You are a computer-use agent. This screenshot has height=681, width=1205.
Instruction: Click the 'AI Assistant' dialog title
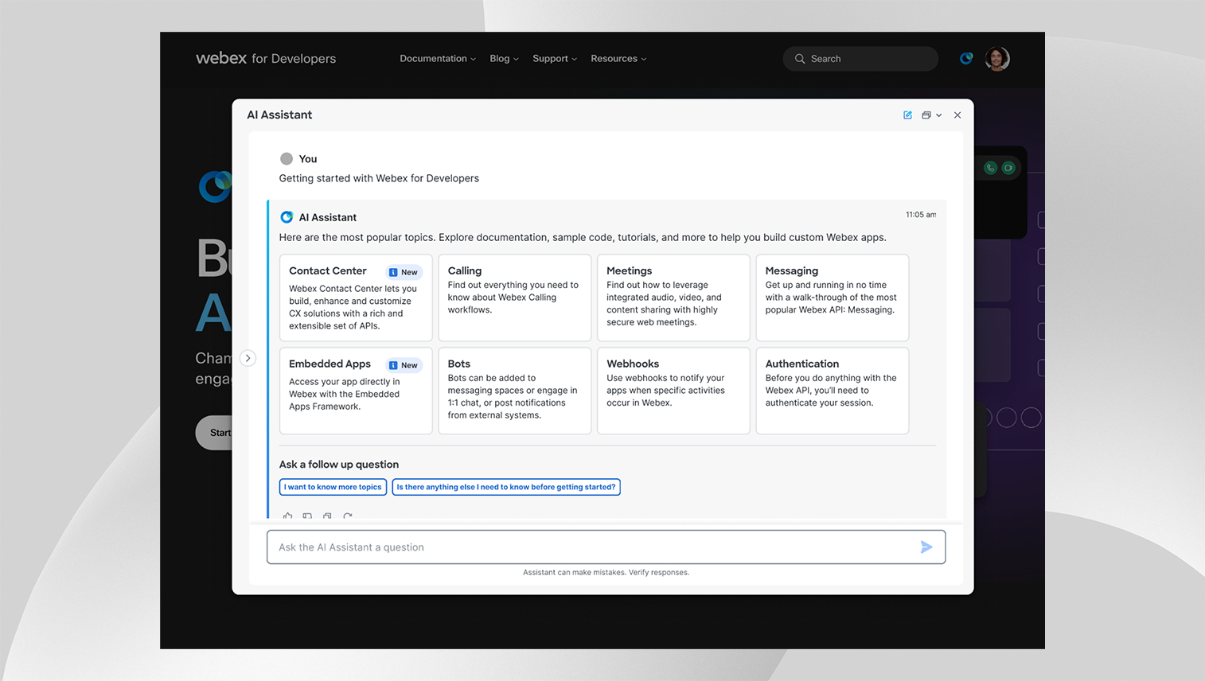pyautogui.click(x=279, y=115)
